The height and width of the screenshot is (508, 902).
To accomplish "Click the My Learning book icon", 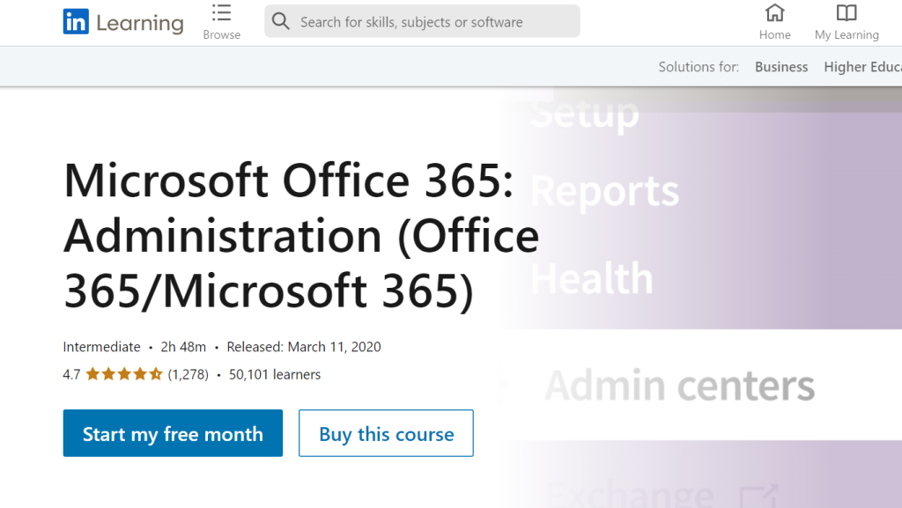I will click(847, 14).
